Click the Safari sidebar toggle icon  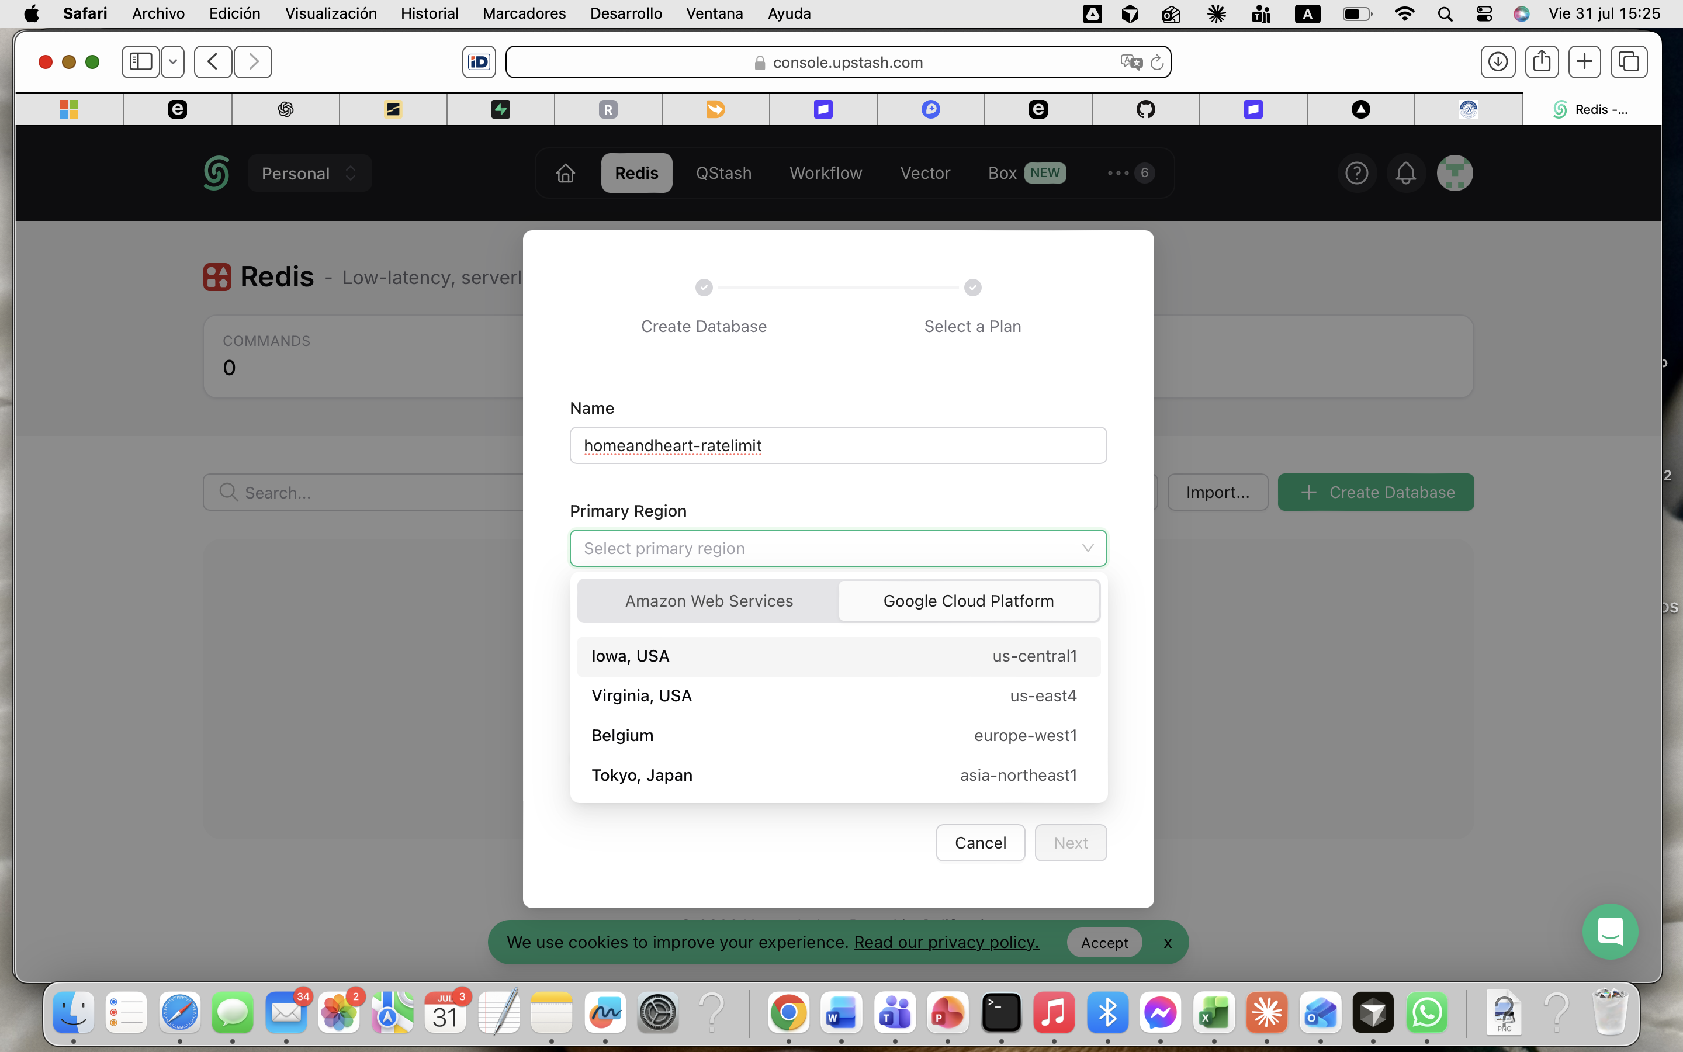pos(140,62)
